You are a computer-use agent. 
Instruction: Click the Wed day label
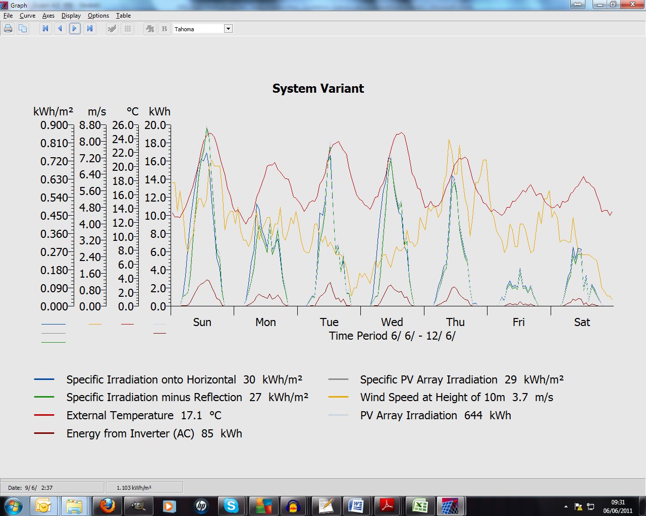click(x=392, y=322)
